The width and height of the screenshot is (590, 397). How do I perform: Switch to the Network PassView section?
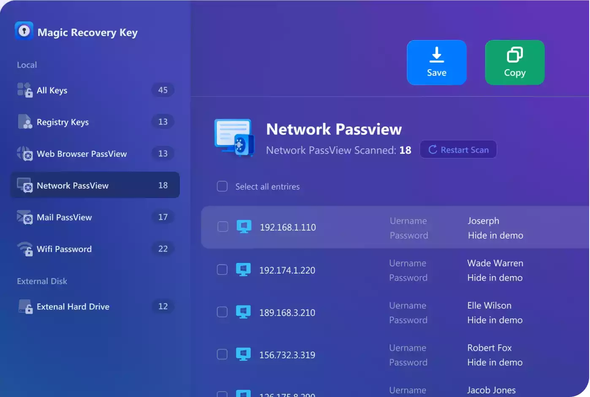95,185
